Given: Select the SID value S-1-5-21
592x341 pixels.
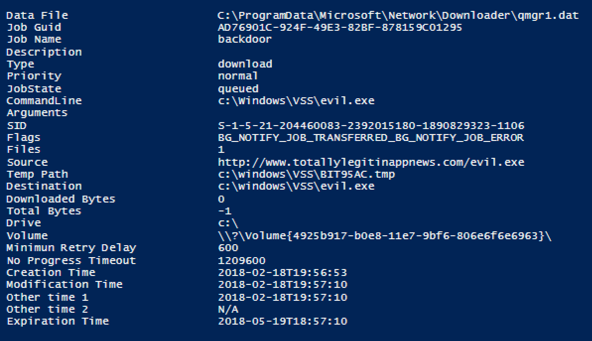Looking at the screenshot, I should pos(371,126).
